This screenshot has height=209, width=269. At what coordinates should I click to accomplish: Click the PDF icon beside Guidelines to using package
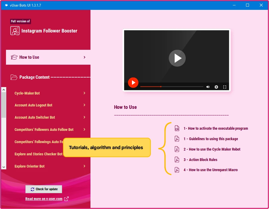coord(177,139)
